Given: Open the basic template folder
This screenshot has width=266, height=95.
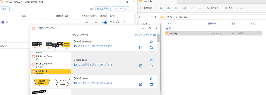Looking at the screenshot, I should tap(151, 66).
